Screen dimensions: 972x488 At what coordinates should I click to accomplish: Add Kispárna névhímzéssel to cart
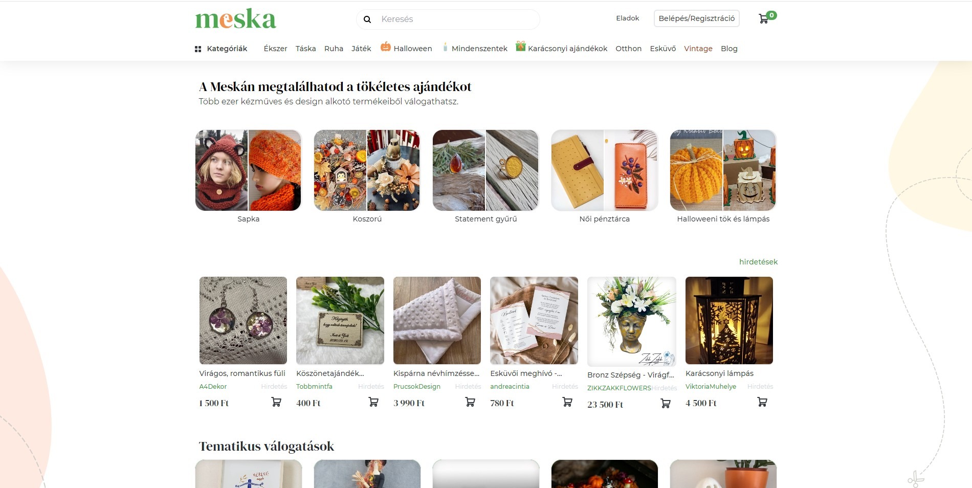[470, 402]
